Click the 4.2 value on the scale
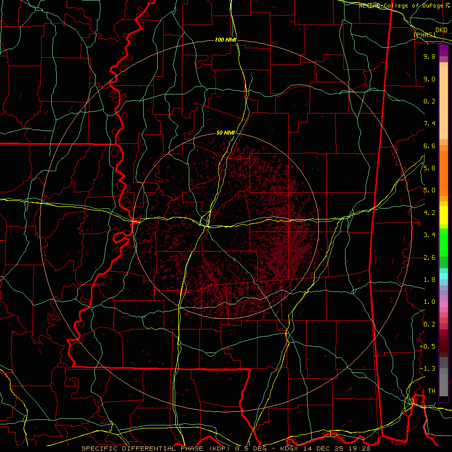This screenshot has height=452, width=452. 429,213
